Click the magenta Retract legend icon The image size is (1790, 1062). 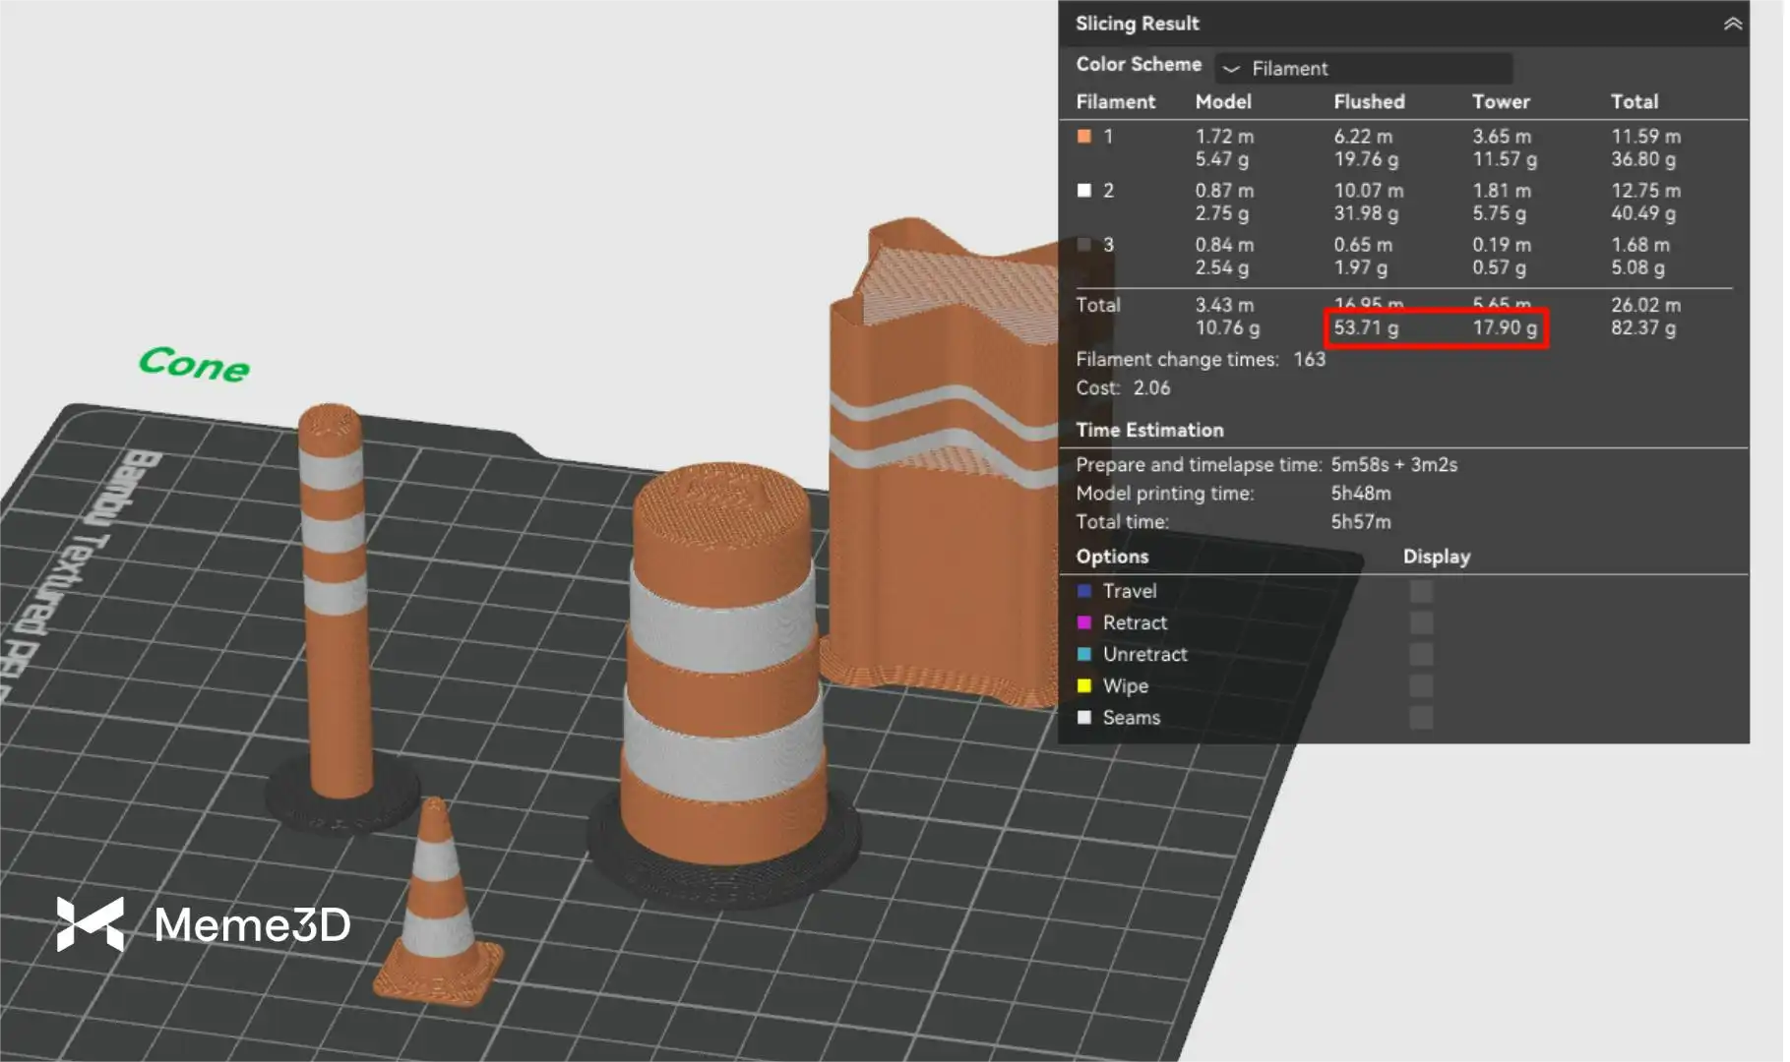1083,622
